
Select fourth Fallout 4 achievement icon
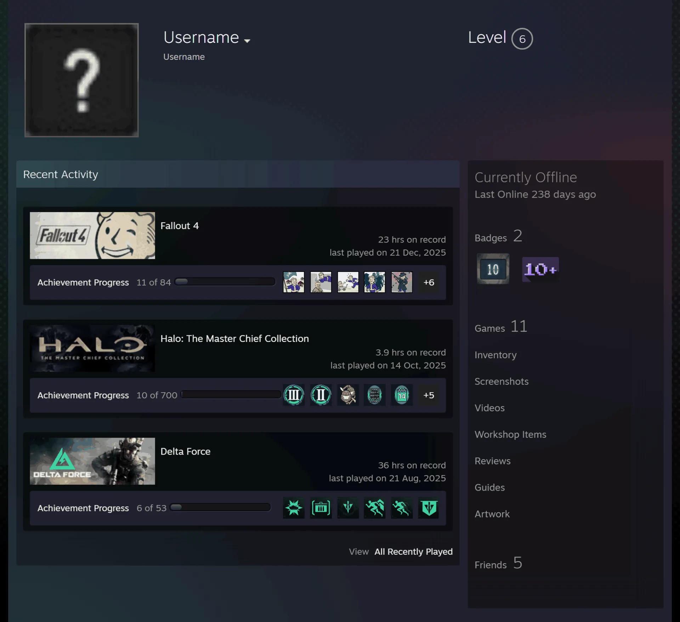click(x=375, y=282)
